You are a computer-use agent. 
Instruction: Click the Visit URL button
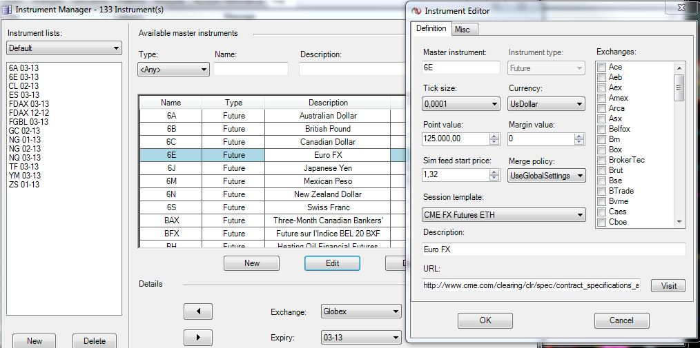point(668,285)
